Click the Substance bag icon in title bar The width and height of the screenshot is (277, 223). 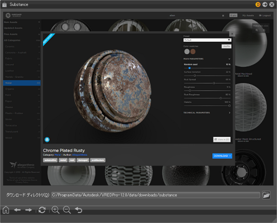4,4
